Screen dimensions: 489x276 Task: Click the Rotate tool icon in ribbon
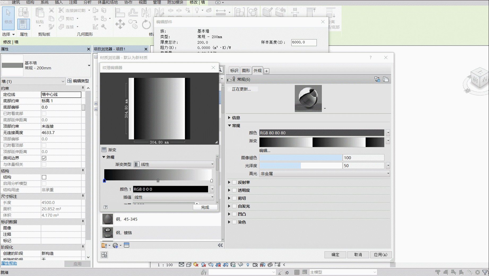pos(146,24)
